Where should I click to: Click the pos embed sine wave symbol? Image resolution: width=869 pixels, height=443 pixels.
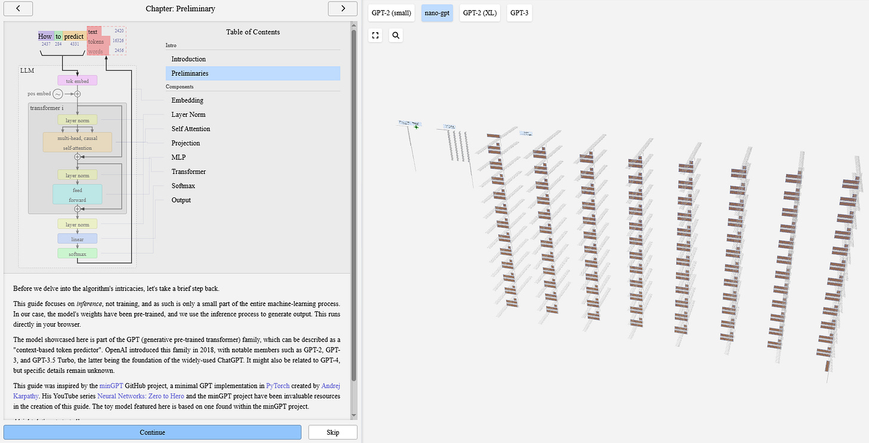pos(58,94)
